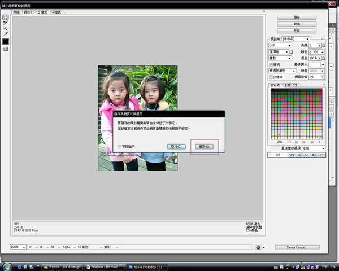Screen dimensions: 339x271
Task: Map selected color to transparent icon
Action: (x=289, y=142)
